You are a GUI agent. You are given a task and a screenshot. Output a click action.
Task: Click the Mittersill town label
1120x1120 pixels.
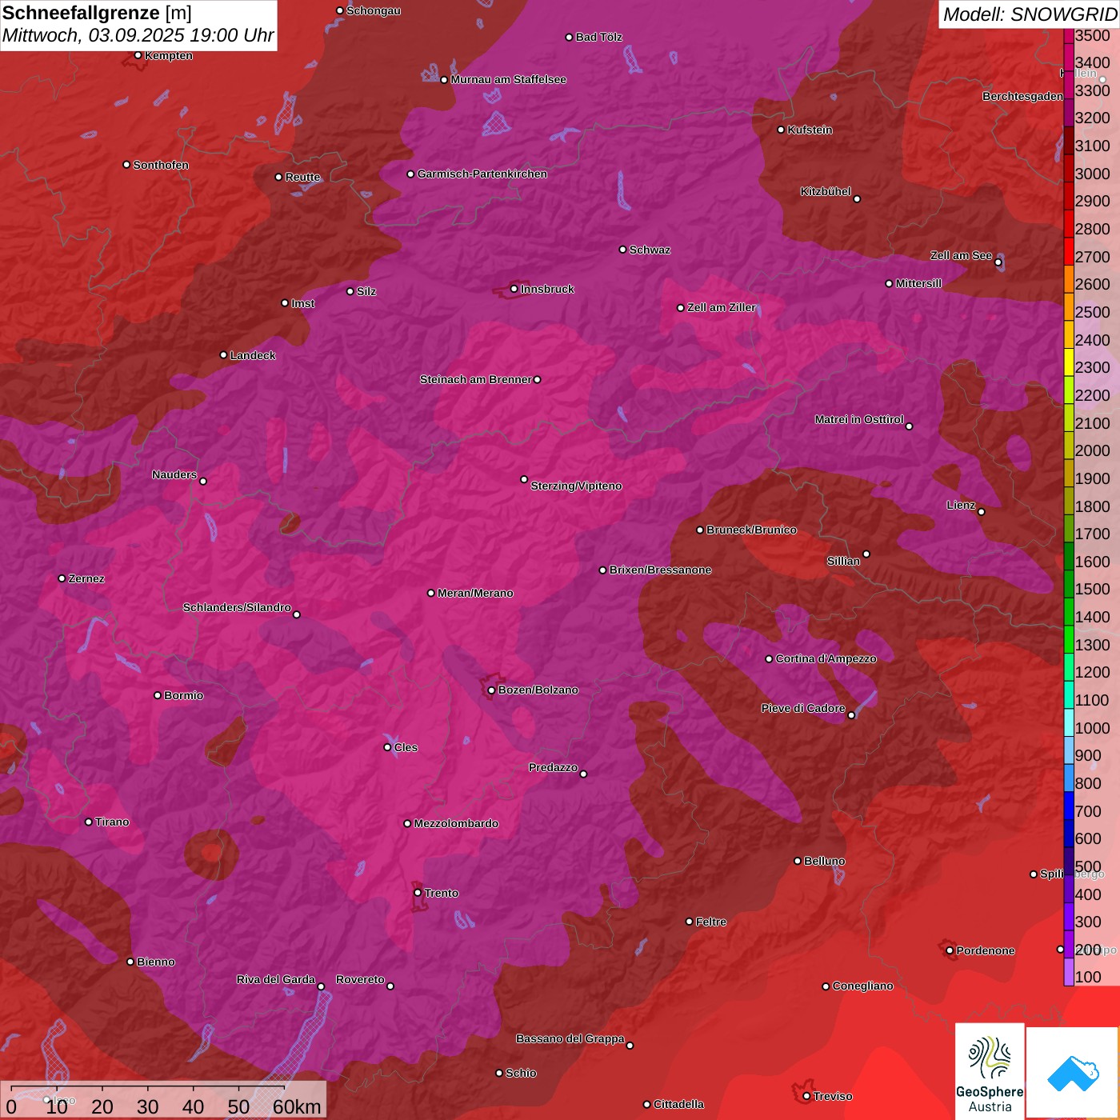pyautogui.click(x=918, y=283)
